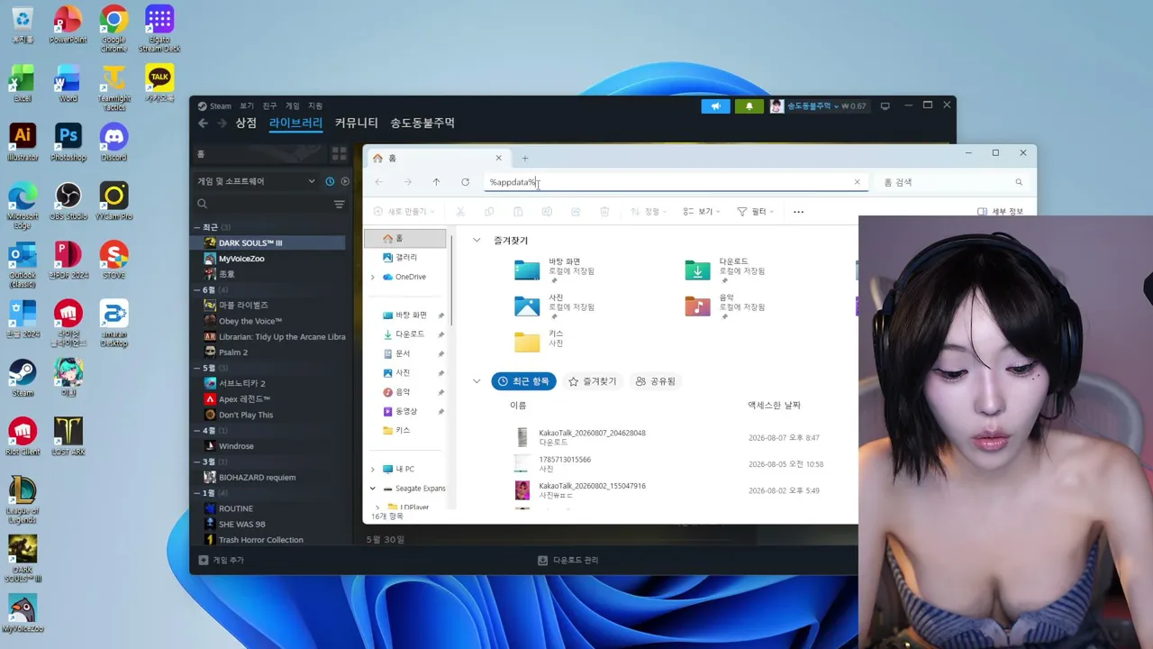
Task: Click the Steam library search magnifier icon
Action: (x=203, y=205)
